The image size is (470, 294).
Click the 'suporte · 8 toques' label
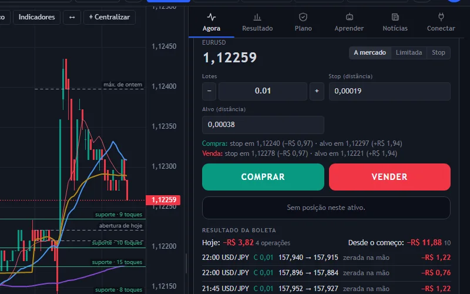coord(119,289)
